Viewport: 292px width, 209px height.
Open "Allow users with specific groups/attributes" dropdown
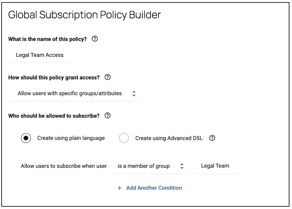click(77, 94)
